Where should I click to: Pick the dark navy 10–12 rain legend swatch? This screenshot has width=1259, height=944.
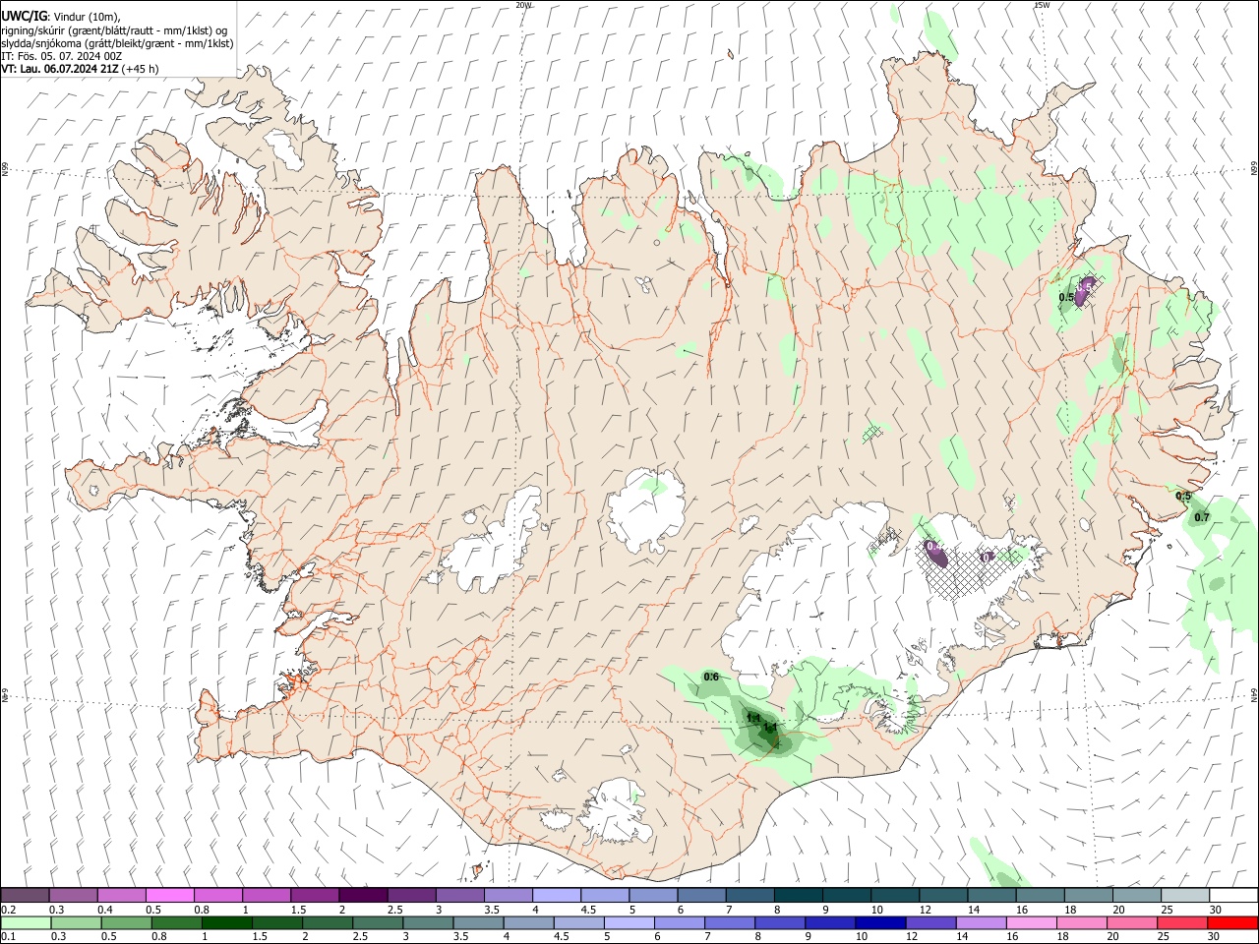[879, 922]
